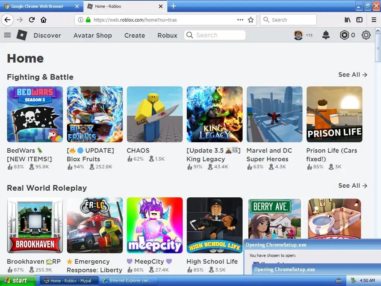The height and width of the screenshot is (286, 381).
Task: Click the Brookhaven RP title
Action: click(34, 261)
